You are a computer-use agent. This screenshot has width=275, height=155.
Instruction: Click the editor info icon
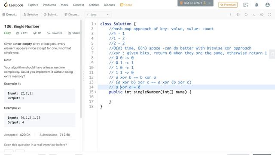point(230,15)
